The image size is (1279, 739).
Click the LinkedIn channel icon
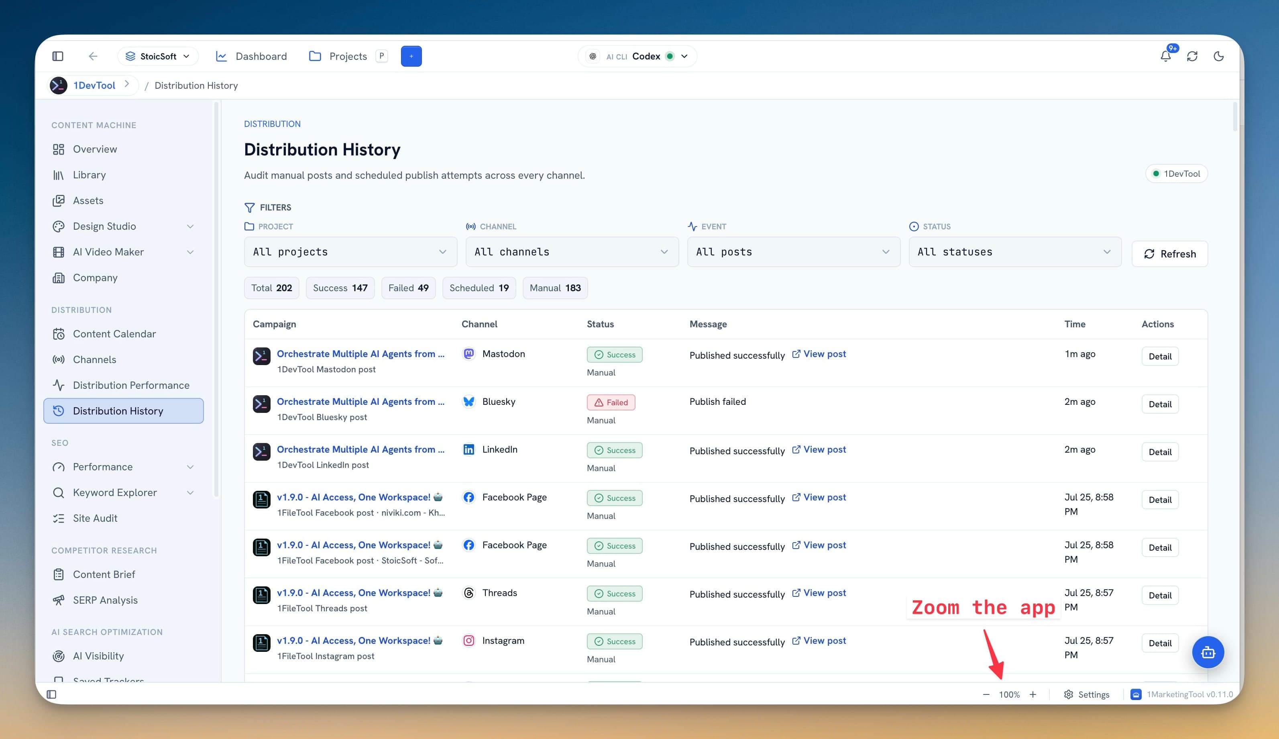[x=469, y=449]
